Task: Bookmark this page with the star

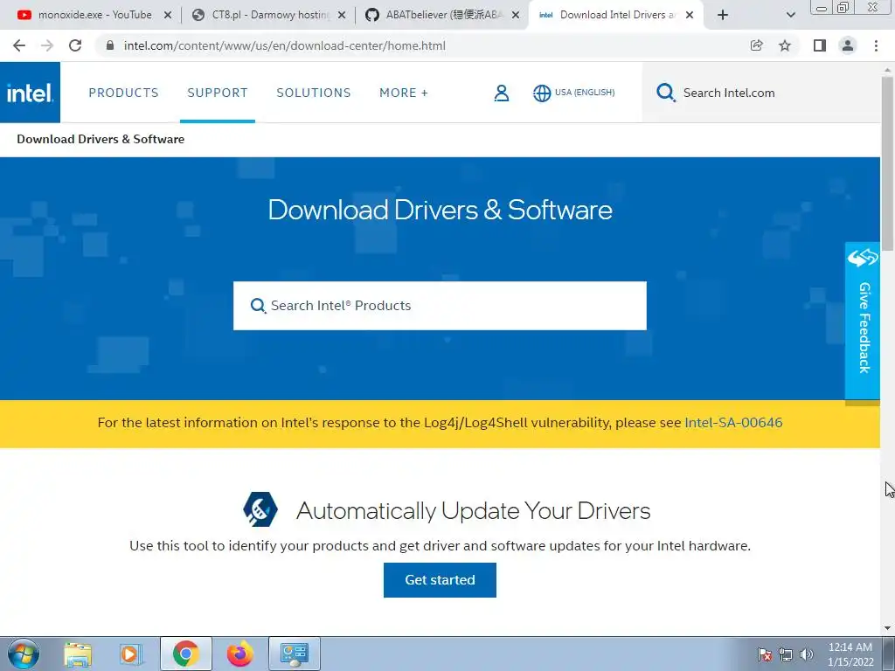Action: point(785,45)
